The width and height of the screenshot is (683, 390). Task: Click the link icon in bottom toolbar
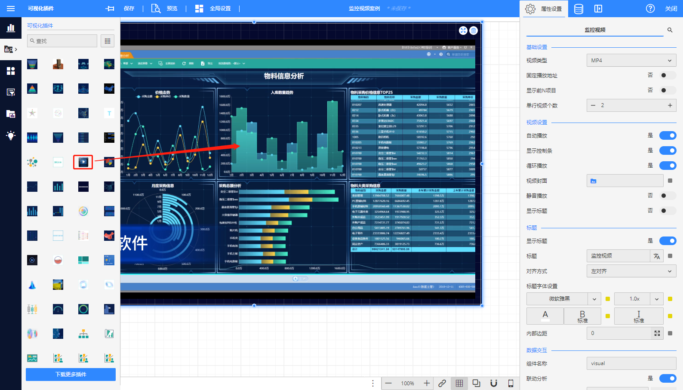point(442,383)
